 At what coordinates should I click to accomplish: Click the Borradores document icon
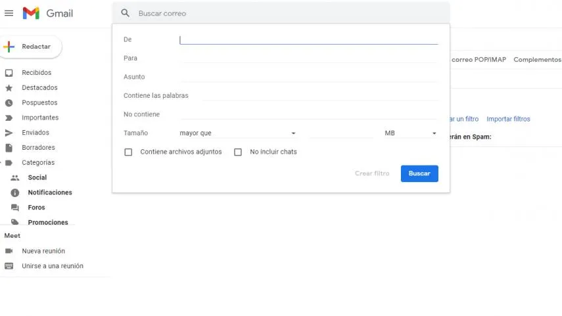pos(9,148)
